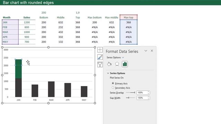Click the Middle column header
The image size is (221, 124).
click(x=61, y=18)
